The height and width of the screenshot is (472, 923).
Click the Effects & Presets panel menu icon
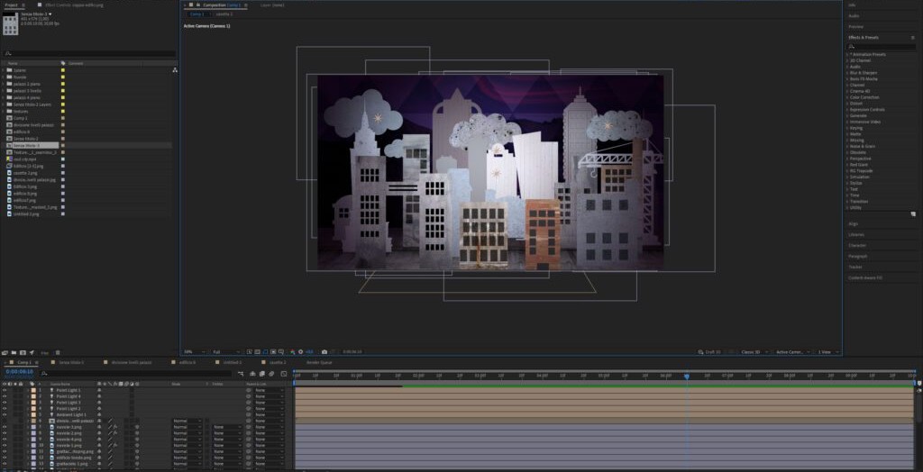[913, 37]
